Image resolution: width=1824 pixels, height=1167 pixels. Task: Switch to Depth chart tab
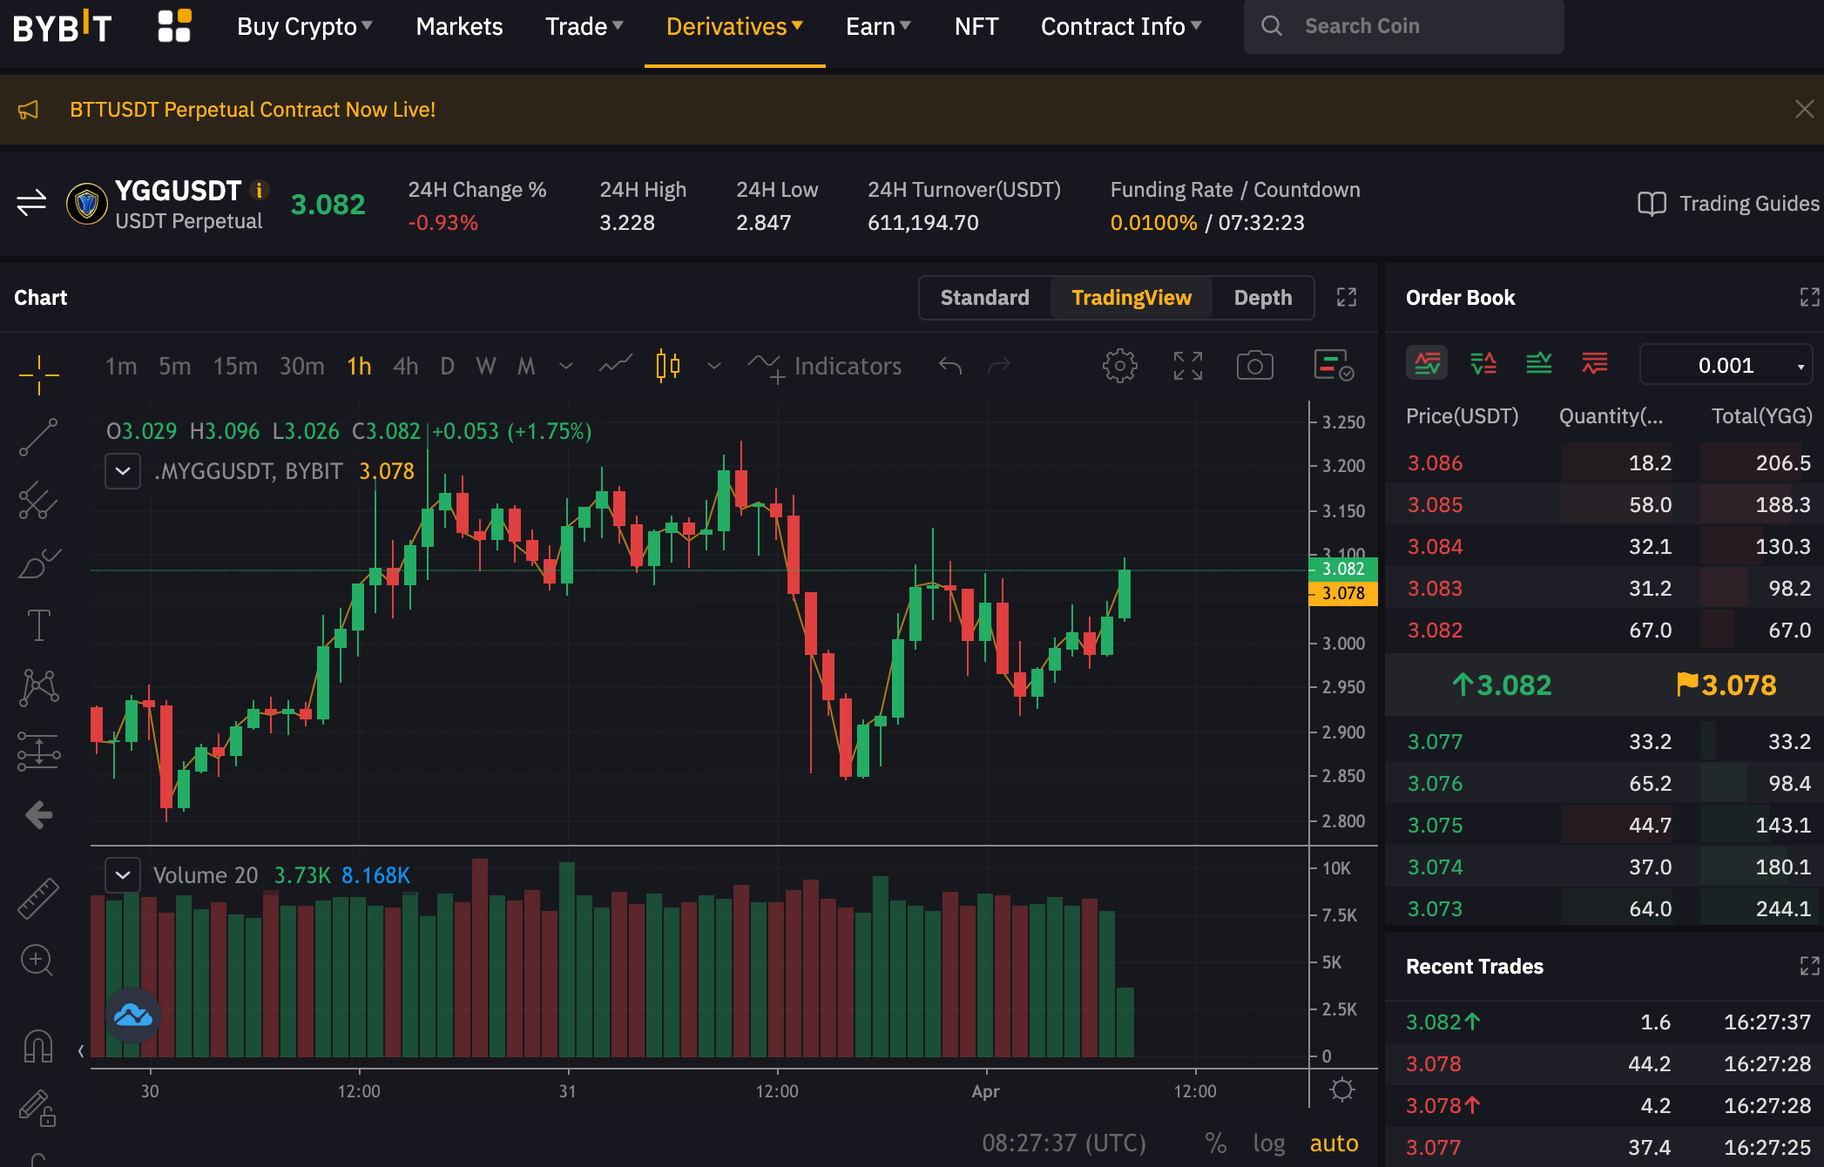[x=1263, y=298]
